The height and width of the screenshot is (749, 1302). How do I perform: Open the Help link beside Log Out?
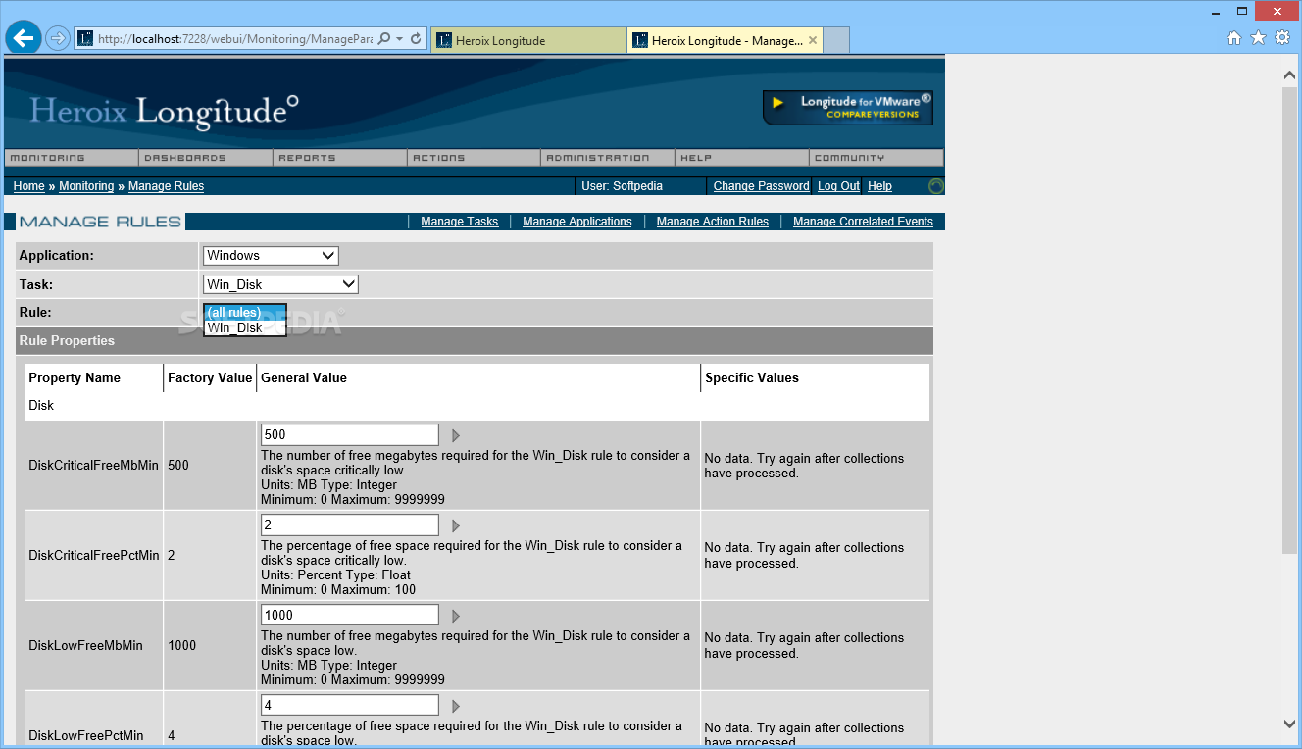point(879,186)
